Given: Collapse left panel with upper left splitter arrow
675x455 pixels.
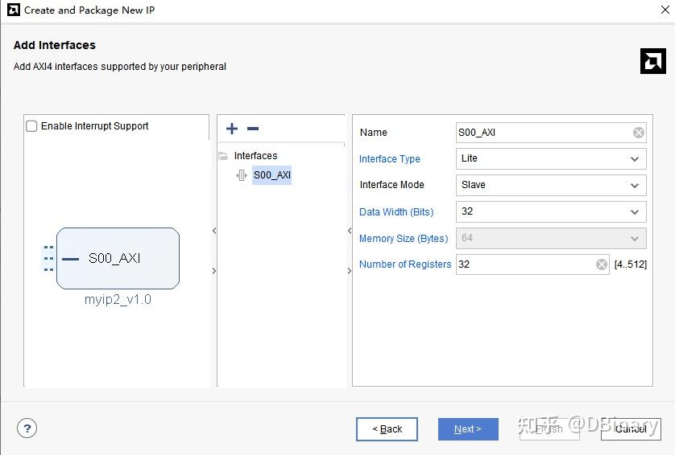Looking at the screenshot, I should pyautogui.click(x=214, y=231).
